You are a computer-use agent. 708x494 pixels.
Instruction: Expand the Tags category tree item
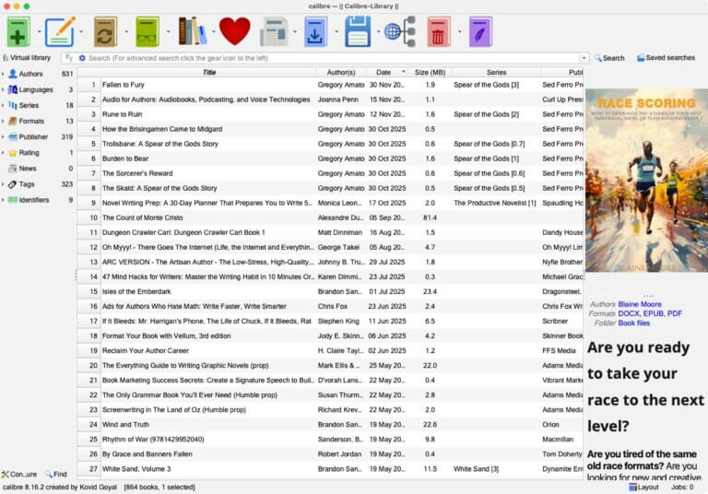pos(4,184)
